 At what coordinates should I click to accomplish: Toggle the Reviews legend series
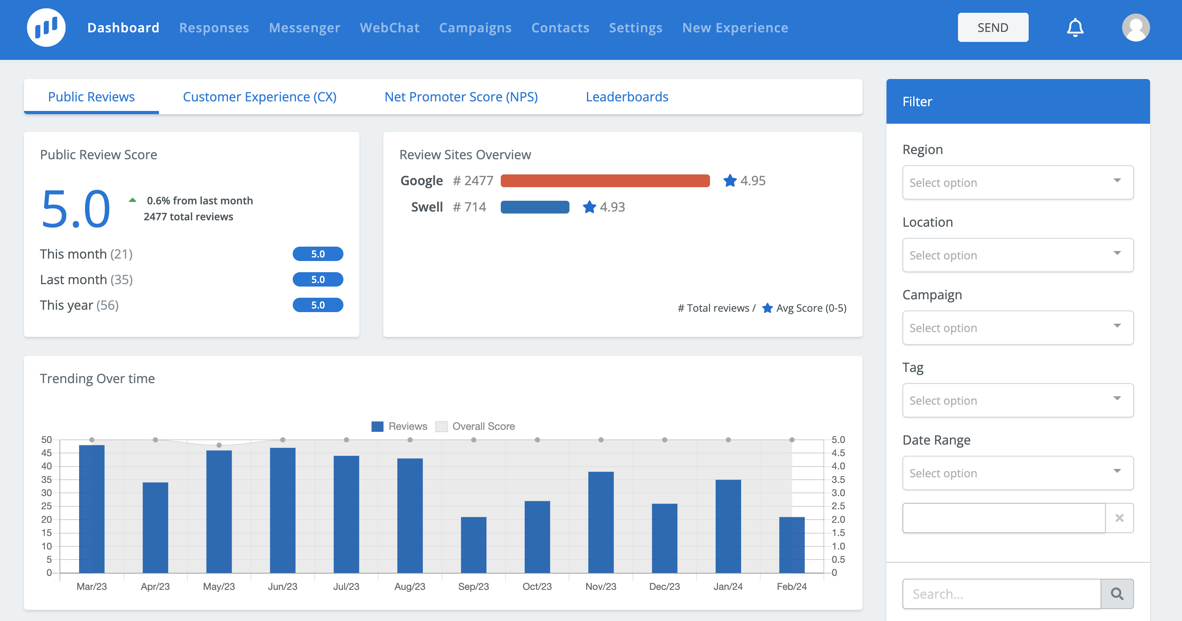(399, 426)
